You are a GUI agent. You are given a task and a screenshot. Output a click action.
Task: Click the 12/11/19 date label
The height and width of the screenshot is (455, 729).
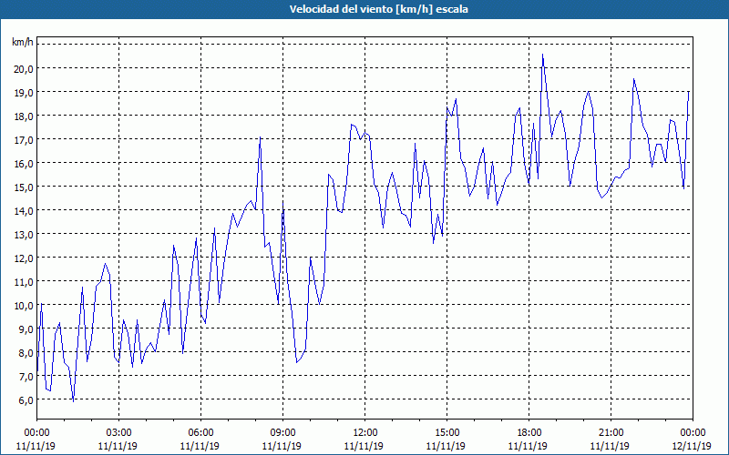[692, 446]
